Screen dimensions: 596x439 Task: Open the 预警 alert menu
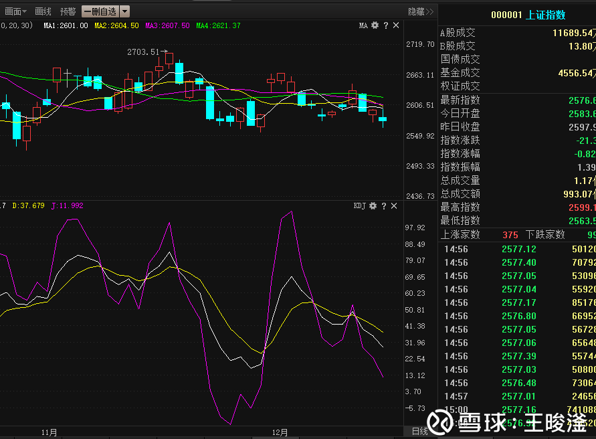tap(68, 12)
